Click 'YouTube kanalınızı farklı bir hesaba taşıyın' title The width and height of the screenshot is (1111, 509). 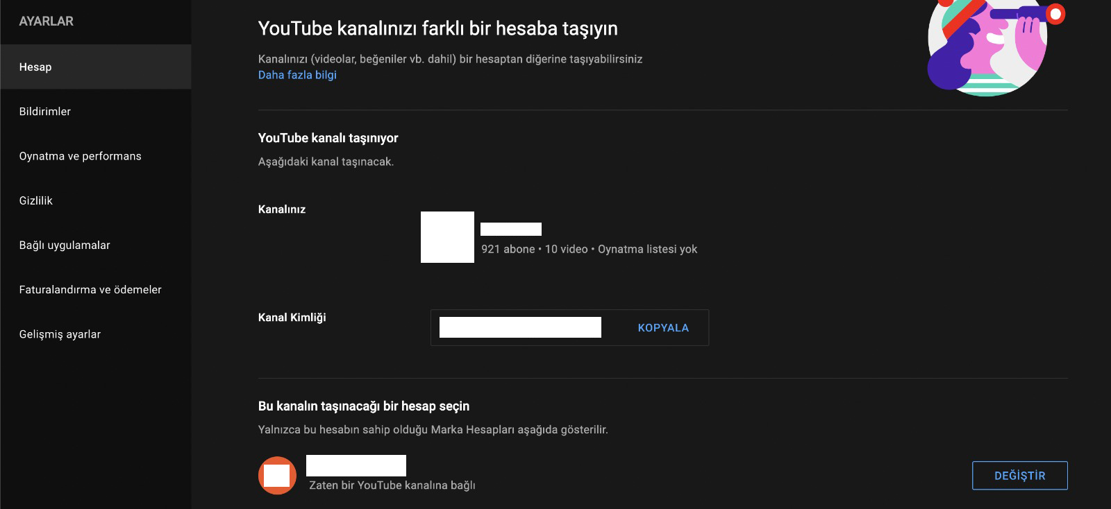point(438,28)
